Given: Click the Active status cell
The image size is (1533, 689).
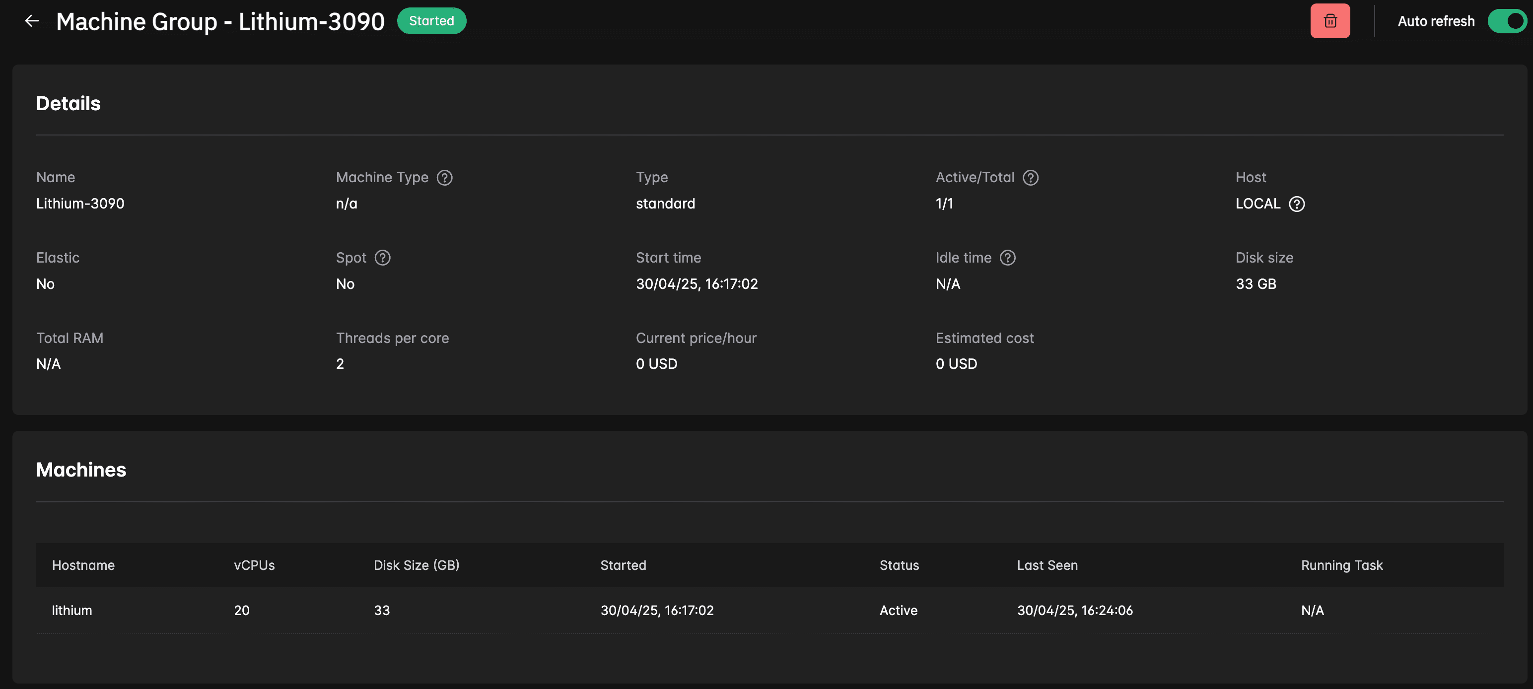Looking at the screenshot, I should [898, 611].
